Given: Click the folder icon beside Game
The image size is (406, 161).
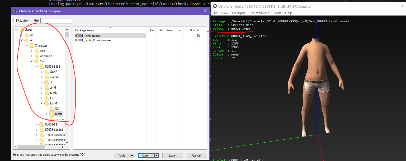Looking at the screenshot, I should pos(22,30).
